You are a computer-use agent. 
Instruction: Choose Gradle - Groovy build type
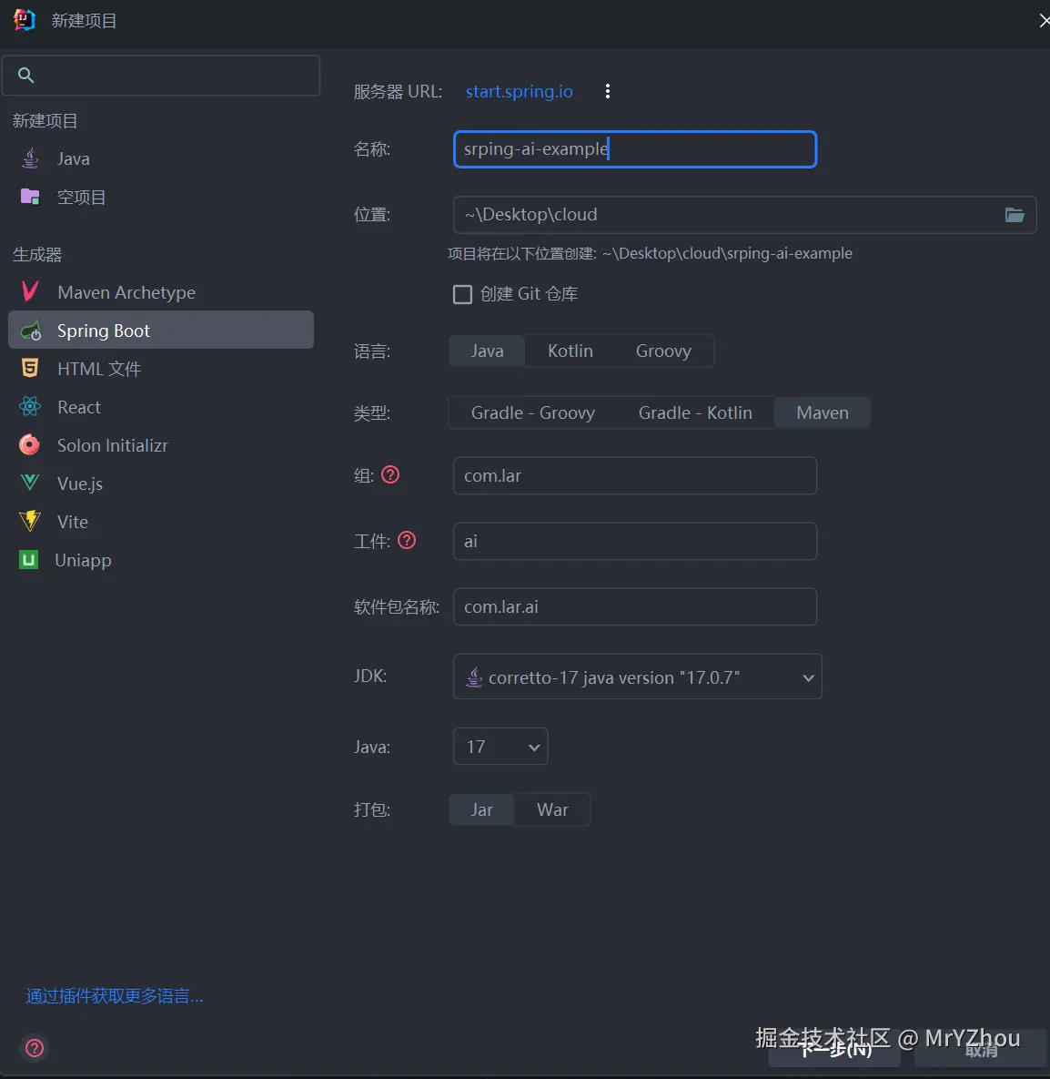pyautogui.click(x=533, y=412)
